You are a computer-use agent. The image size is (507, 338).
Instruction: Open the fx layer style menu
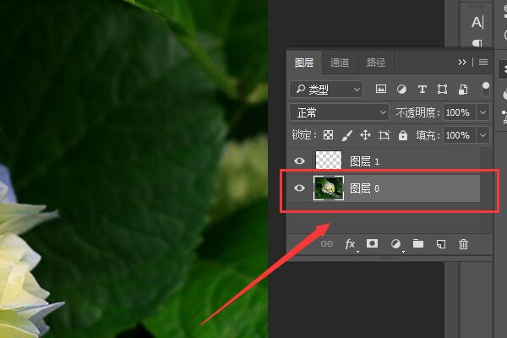click(351, 244)
